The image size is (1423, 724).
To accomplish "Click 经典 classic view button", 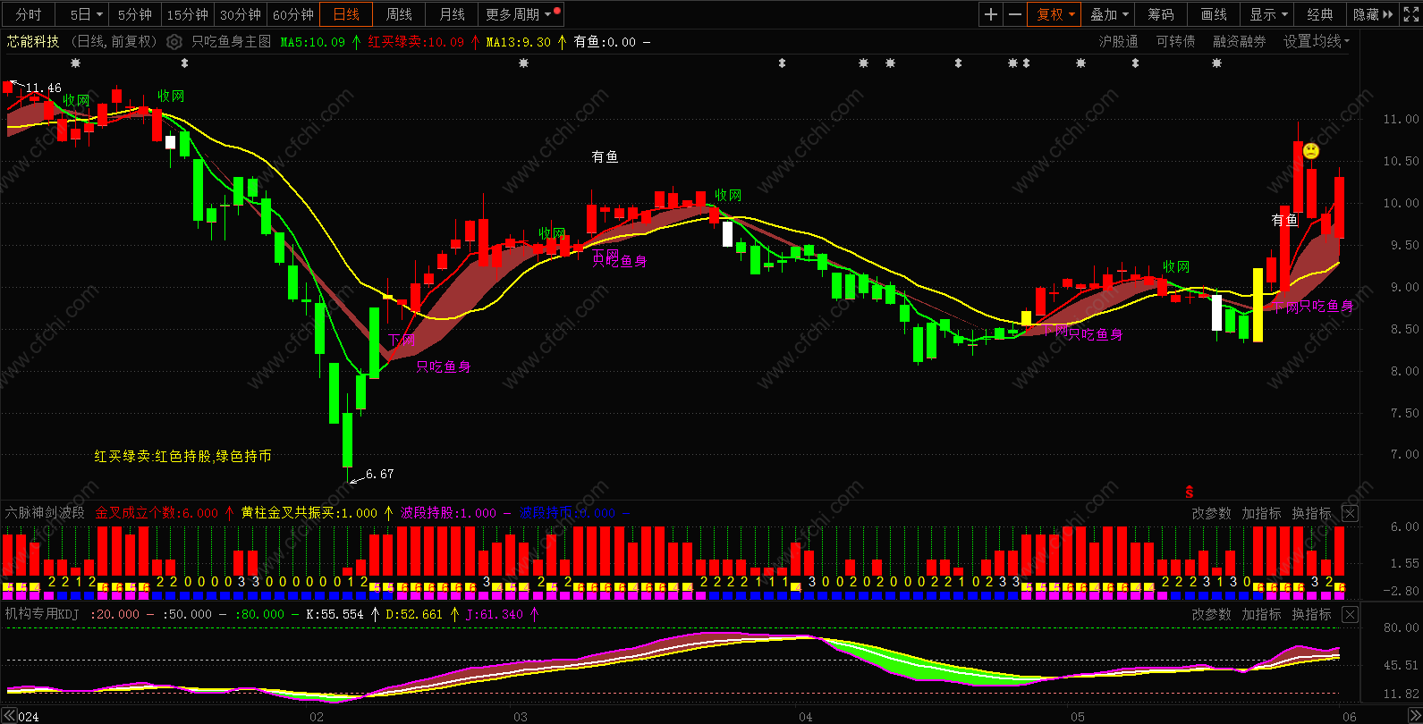I will (1320, 14).
